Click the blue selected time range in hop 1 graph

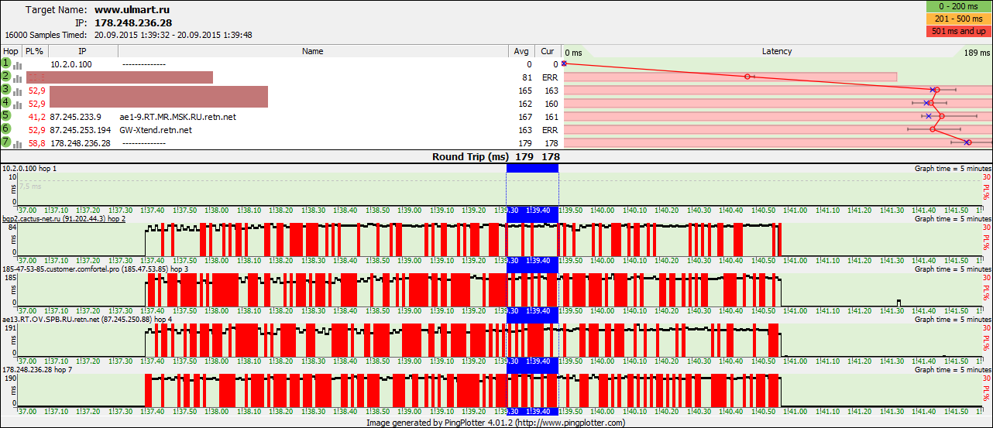532,168
